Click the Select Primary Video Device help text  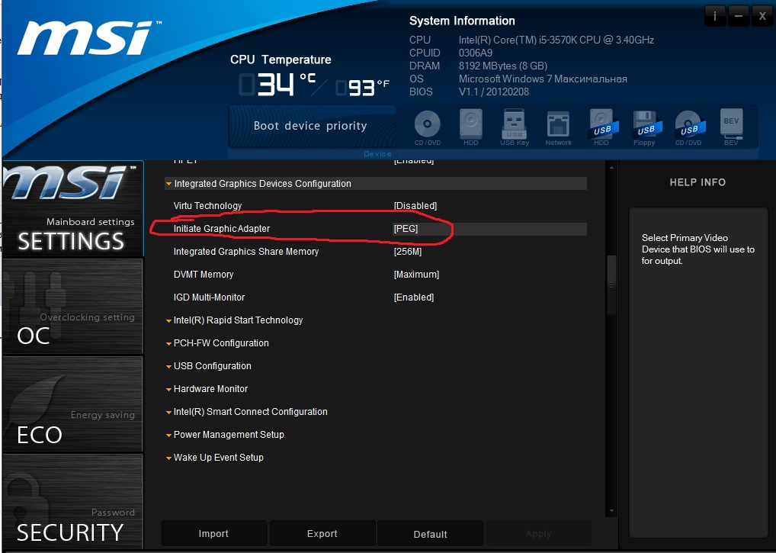(x=697, y=249)
